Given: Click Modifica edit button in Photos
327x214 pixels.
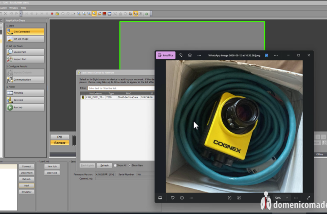Looking at the screenshot, I should click(165, 55).
